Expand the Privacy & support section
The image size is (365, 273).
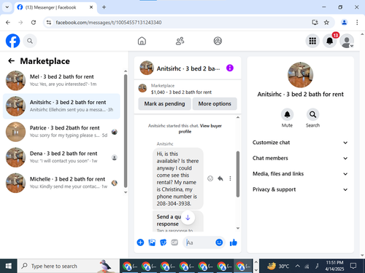click(x=300, y=189)
